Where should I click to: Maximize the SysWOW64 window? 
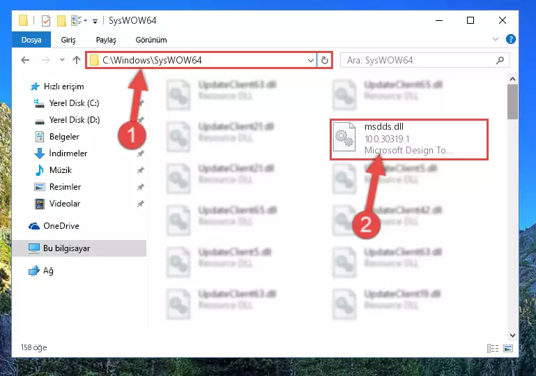click(x=470, y=20)
